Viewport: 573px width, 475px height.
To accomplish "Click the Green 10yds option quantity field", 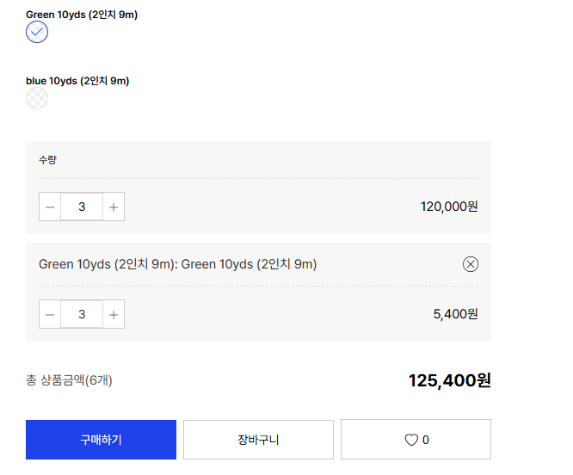I will [82, 314].
